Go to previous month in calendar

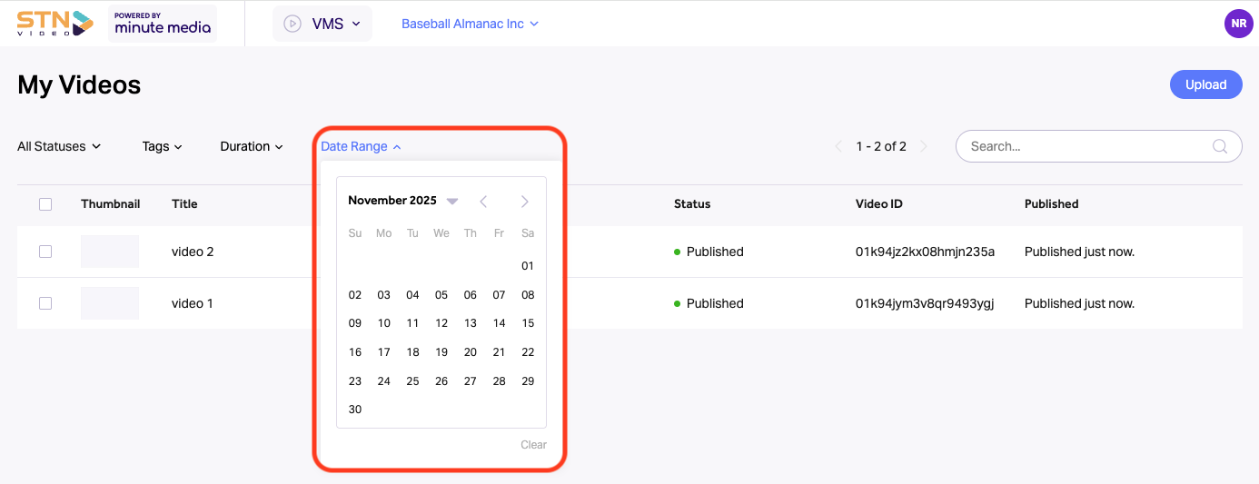(483, 202)
